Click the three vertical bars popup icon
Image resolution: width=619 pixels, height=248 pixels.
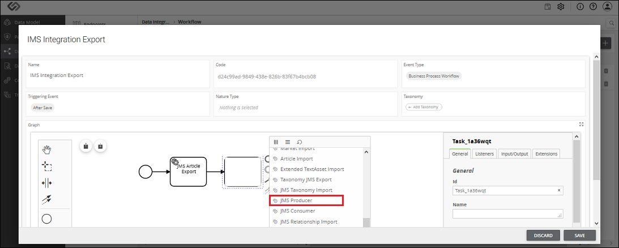pyautogui.click(x=276, y=142)
